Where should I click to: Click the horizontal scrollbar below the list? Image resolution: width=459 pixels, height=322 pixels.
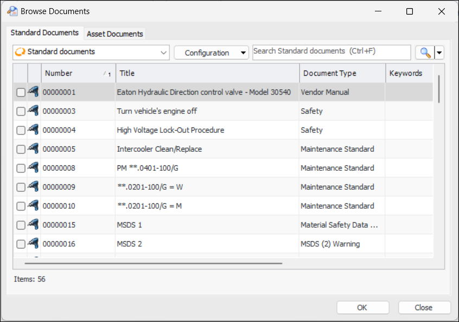pos(154,263)
